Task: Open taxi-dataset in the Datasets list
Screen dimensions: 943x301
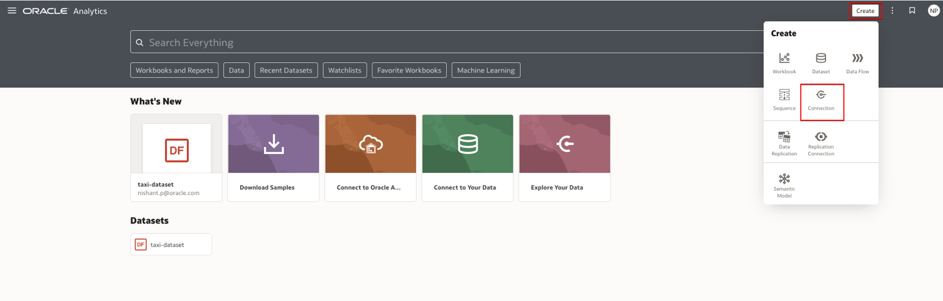Action: click(170, 245)
